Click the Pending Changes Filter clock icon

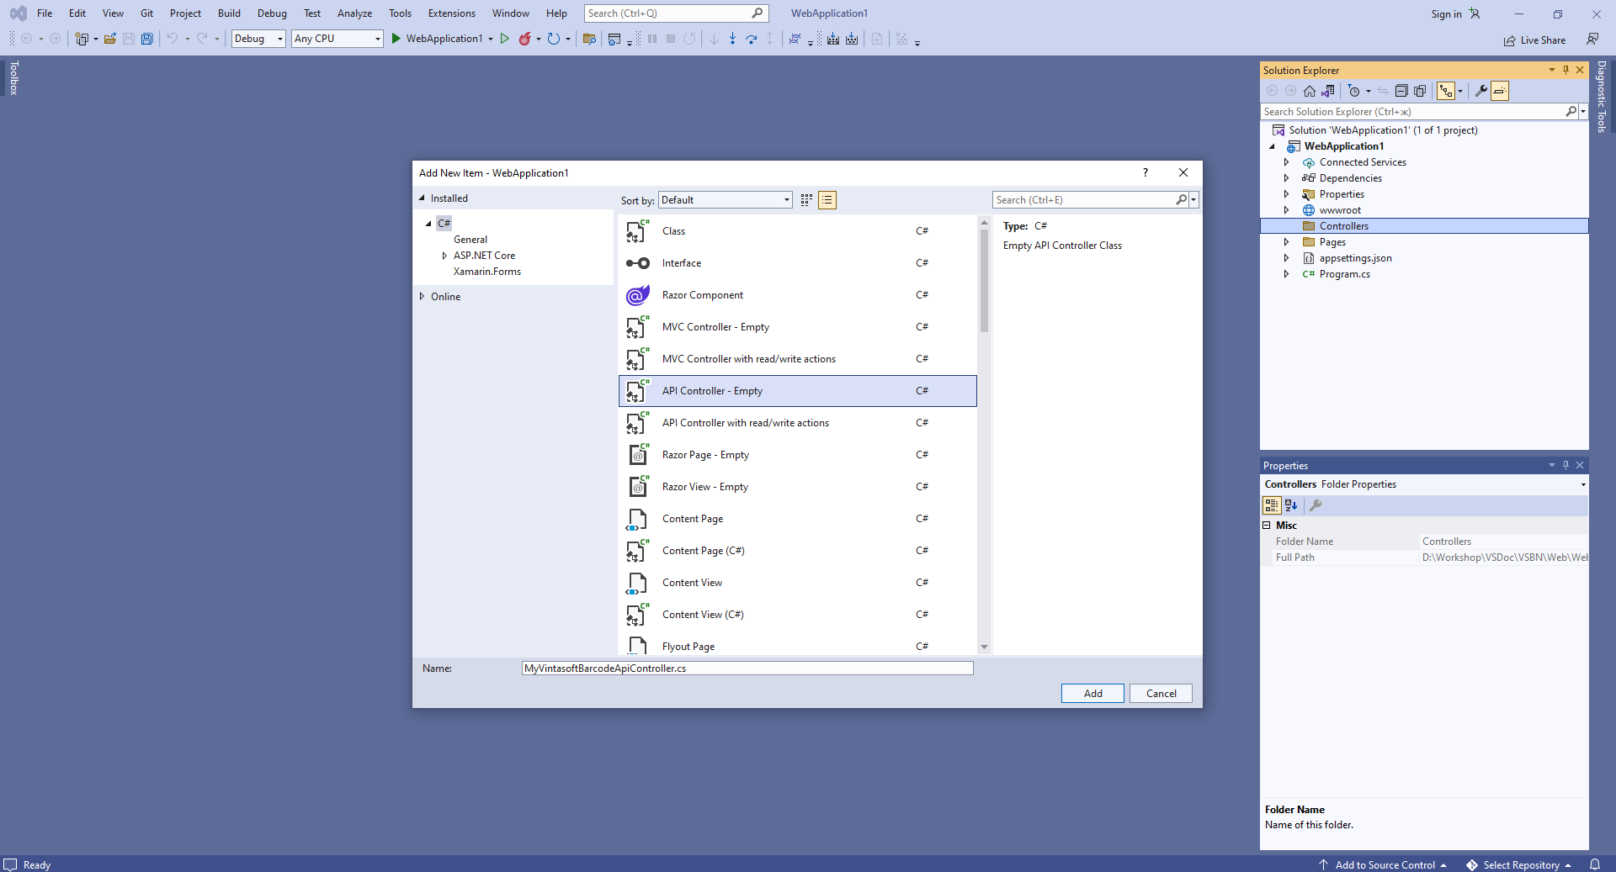tap(1353, 91)
